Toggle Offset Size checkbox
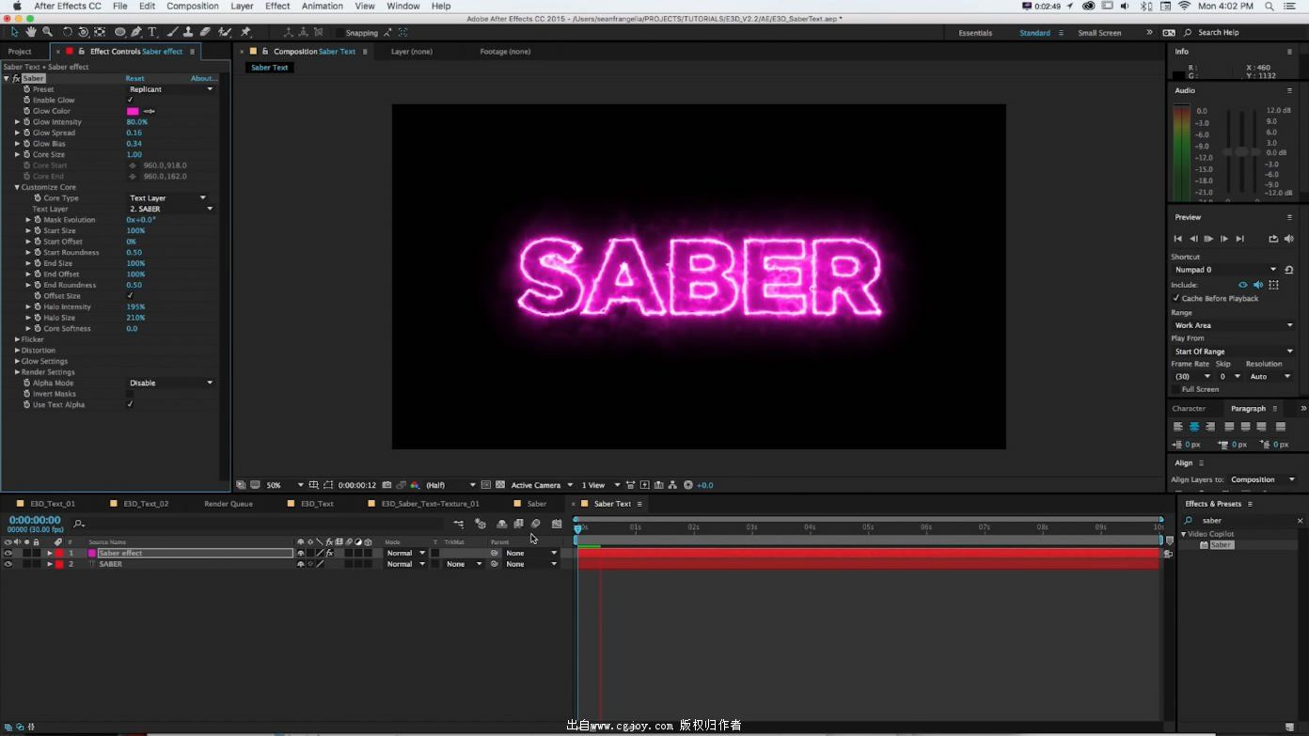The height and width of the screenshot is (736, 1309). (131, 296)
